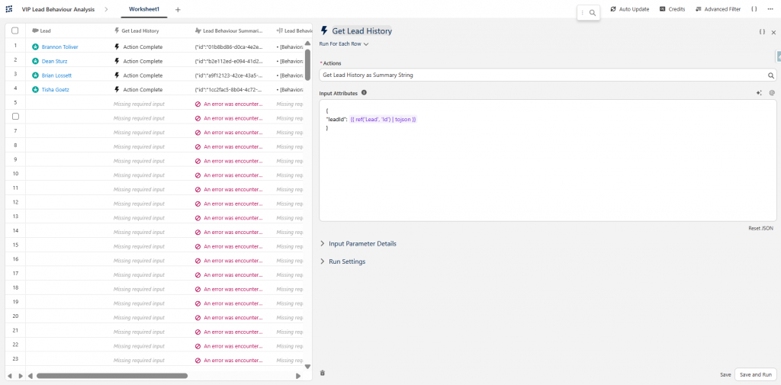Click the horizontal scrollbar left arrow
The height and width of the screenshot is (385, 781).
31,376
